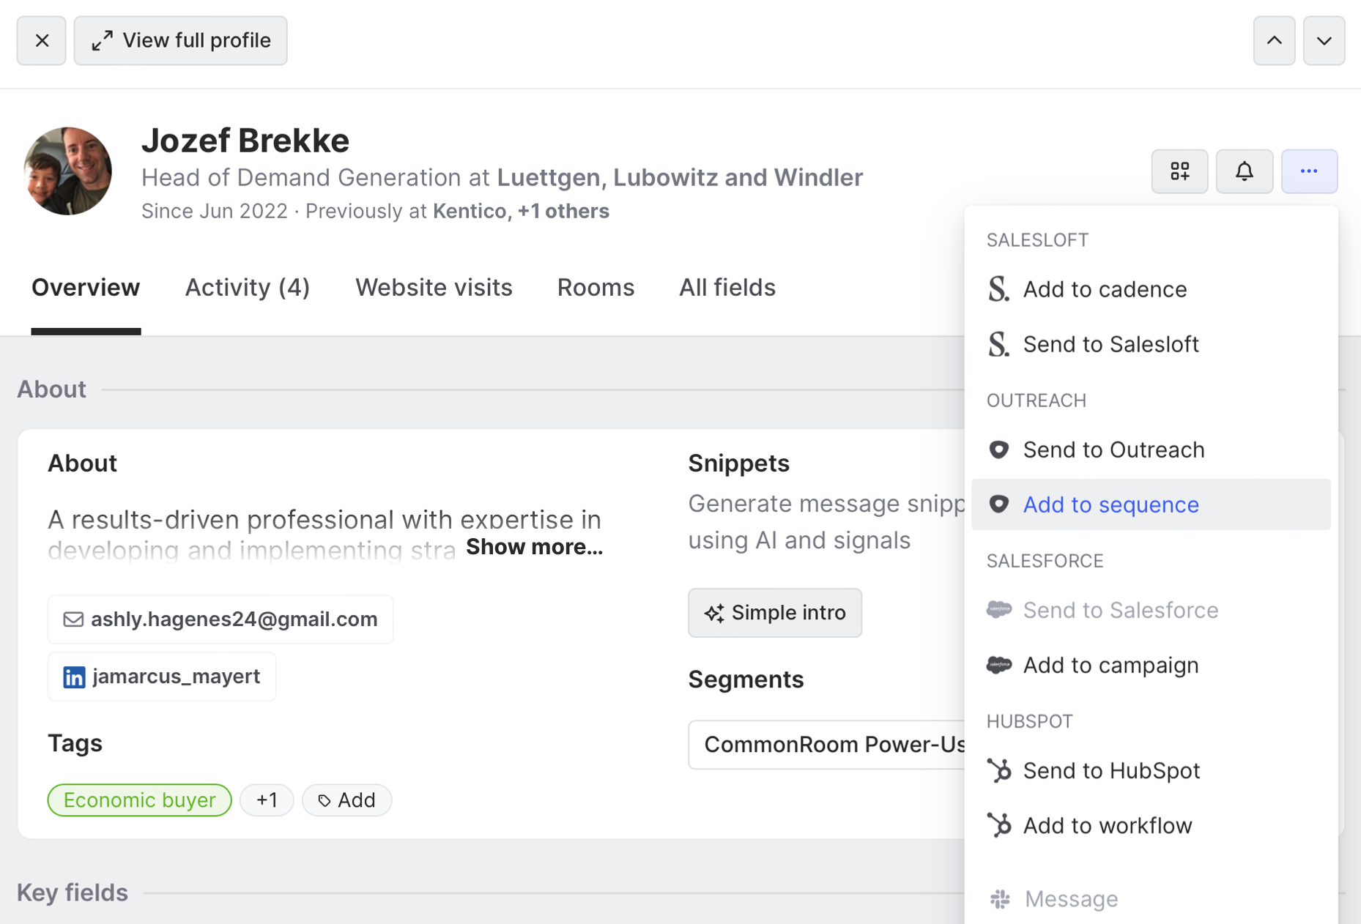Click the grid-plus add widget icon

pyautogui.click(x=1180, y=171)
